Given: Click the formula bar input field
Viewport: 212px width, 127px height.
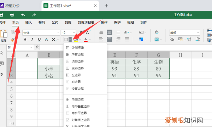Looking at the screenshot, I should click(126, 47).
